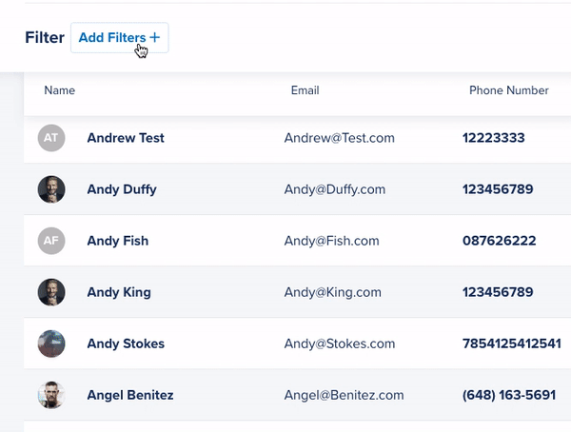Open the Angel Benitez contact name
Screen dimensions: 571x432
click(x=130, y=395)
